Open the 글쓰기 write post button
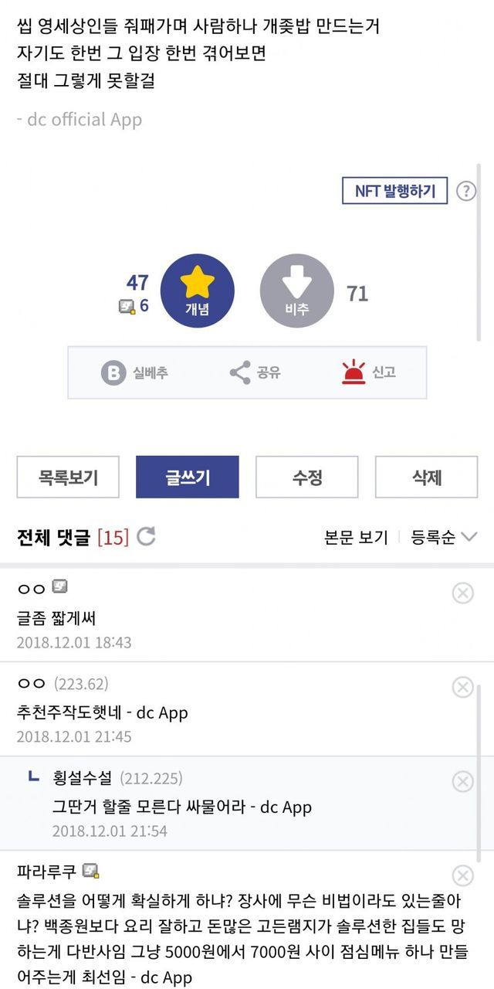 point(188,478)
